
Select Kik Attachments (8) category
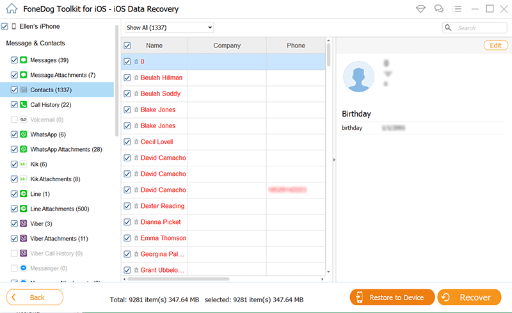coord(55,179)
